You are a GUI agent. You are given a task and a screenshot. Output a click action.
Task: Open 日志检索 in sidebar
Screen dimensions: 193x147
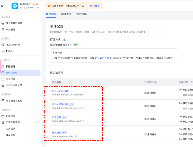(x=11, y=116)
